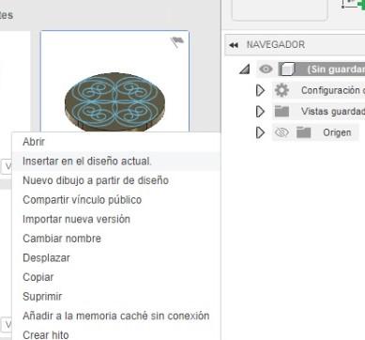
Task: Show the hidden Origen folder via eye icon
Action: click(x=281, y=132)
